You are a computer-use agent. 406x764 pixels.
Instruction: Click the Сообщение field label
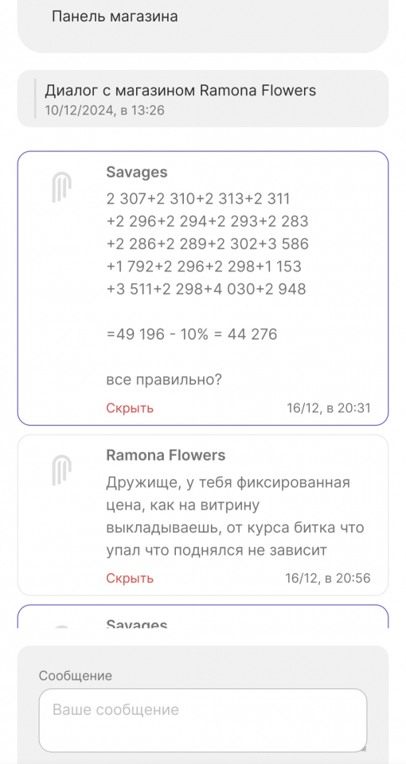coord(76,676)
